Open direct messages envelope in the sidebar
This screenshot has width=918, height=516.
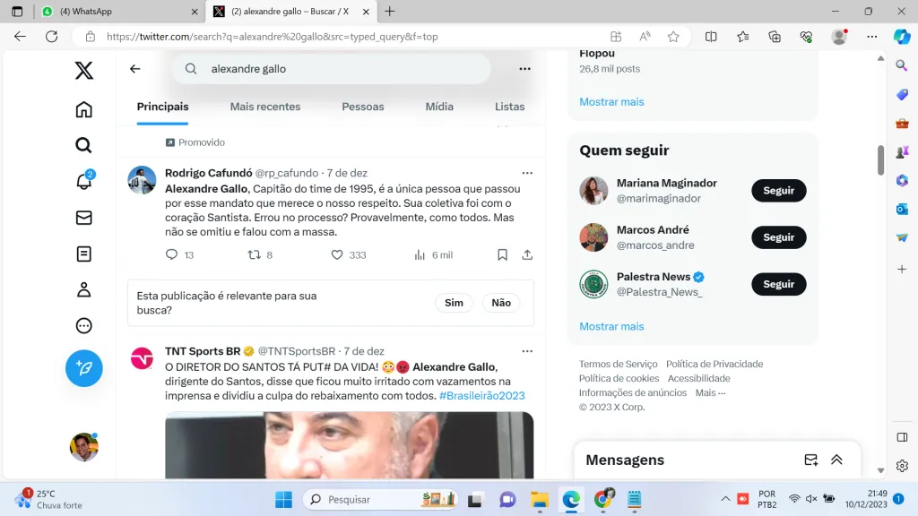[x=83, y=218]
